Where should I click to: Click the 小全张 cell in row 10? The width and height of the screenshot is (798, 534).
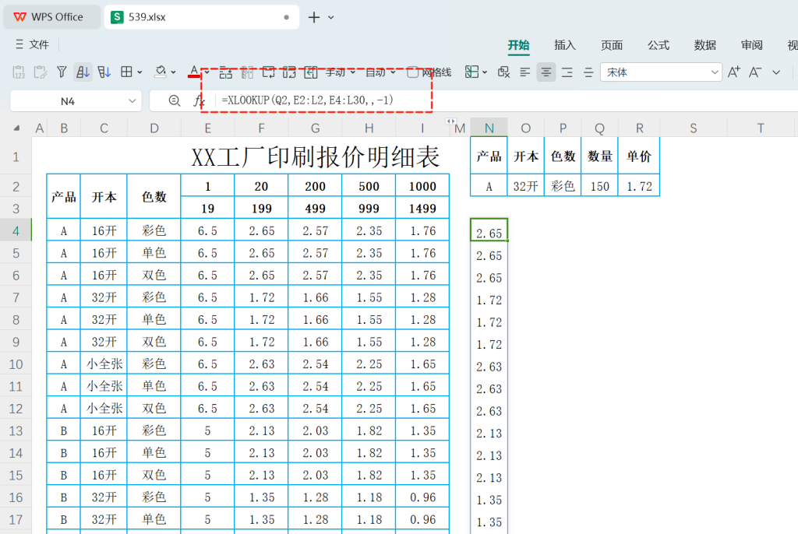(x=104, y=364)
